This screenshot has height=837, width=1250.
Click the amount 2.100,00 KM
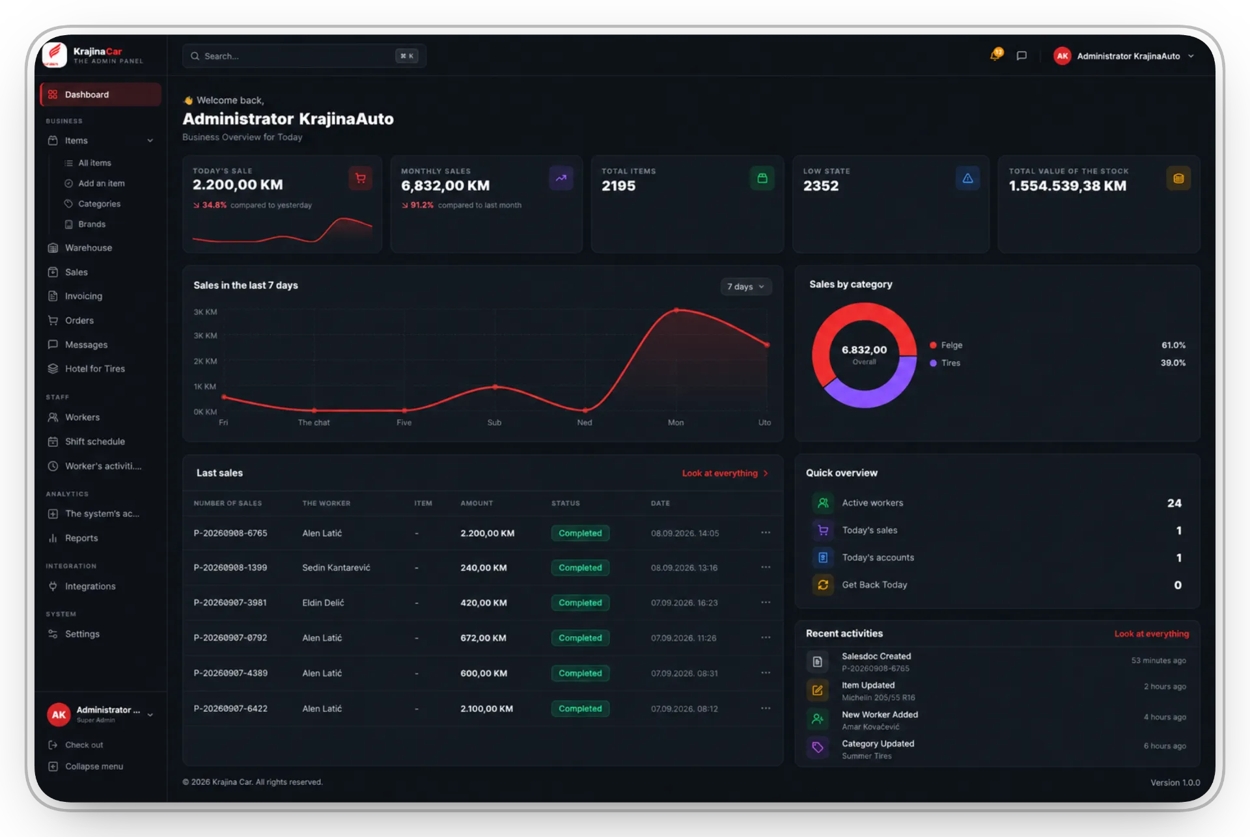tap(486, 709)
